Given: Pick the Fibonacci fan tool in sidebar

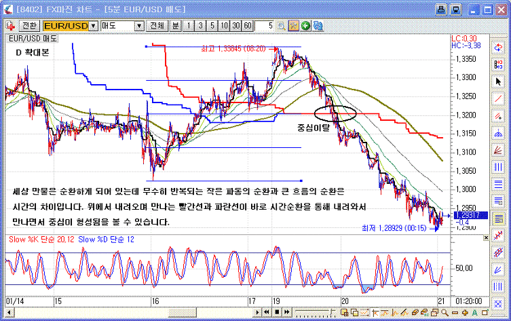Looking at the screenshot, I should tap(499, 149).
